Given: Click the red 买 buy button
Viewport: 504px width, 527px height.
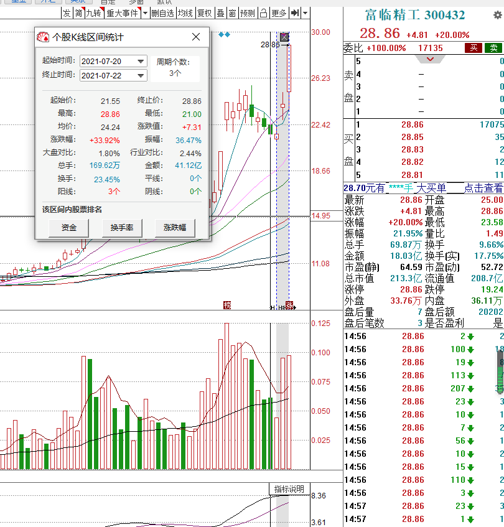Looking at the screenshot, I should click(474, 48).
